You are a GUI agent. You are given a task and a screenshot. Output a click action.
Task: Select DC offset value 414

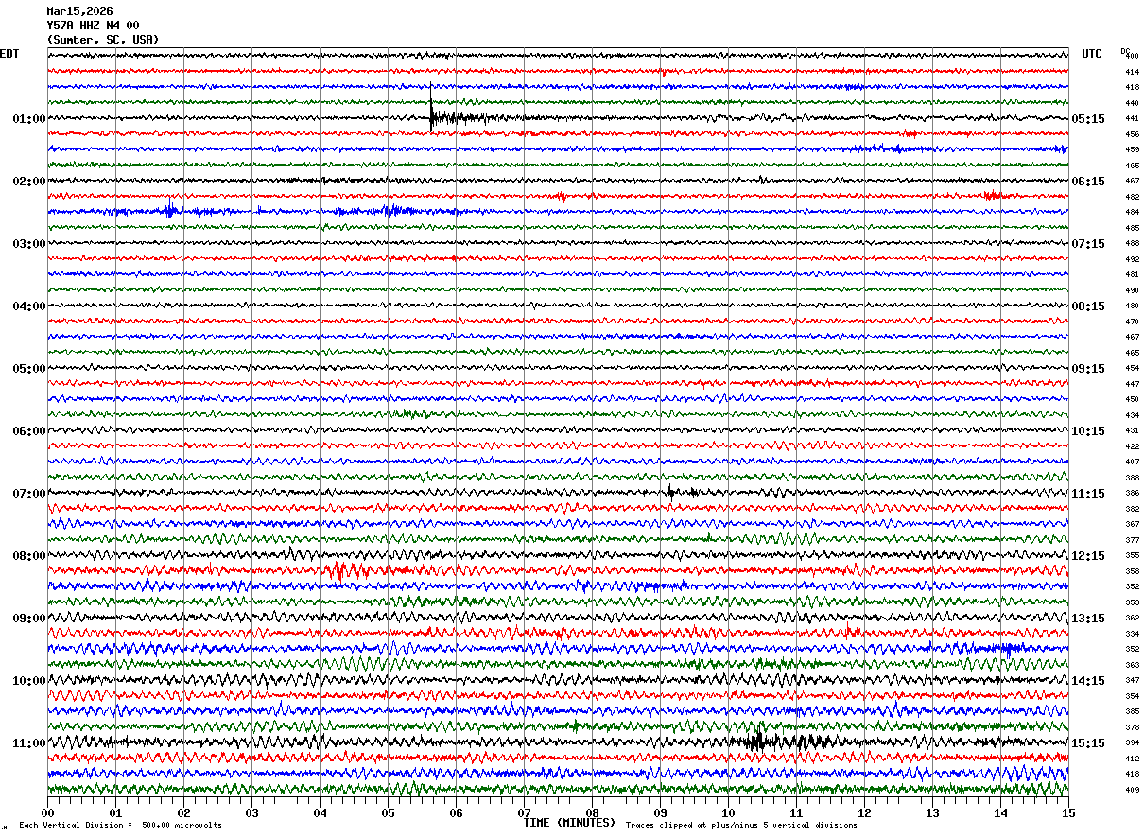1132,72
